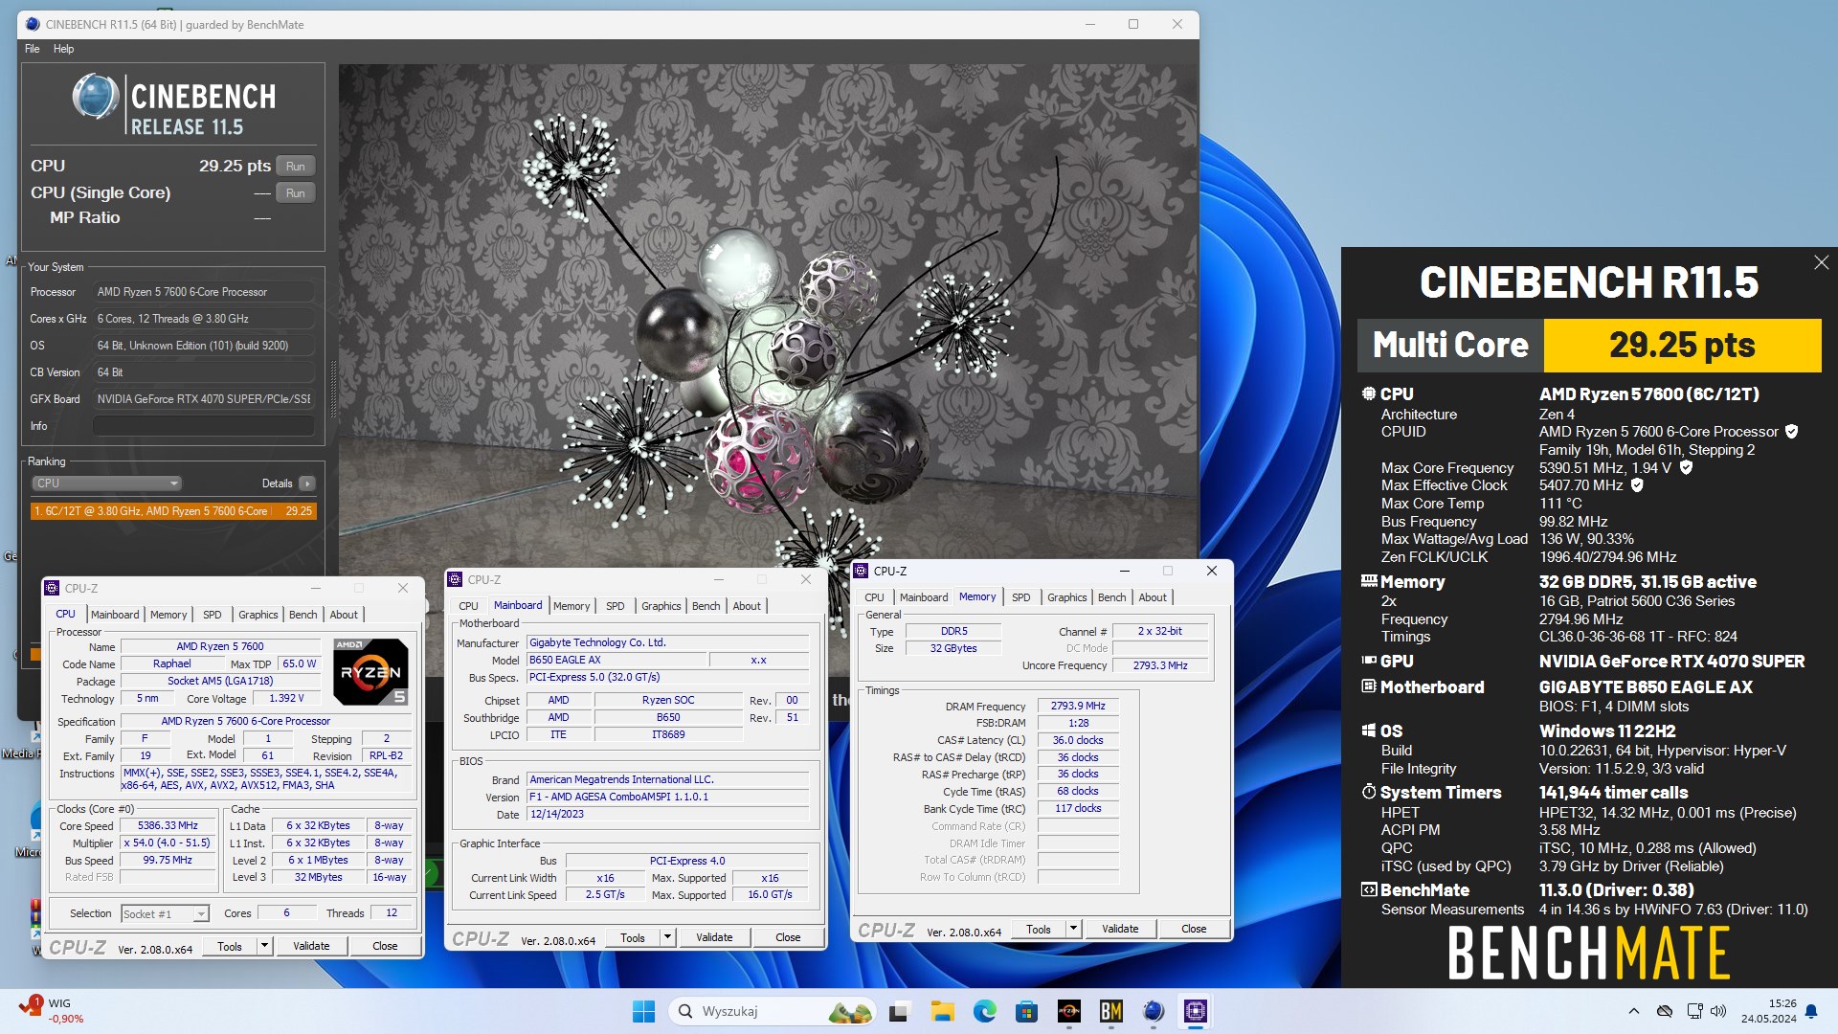Image resolution: width=1838 pixels, height=1034 pixels.
Task: Expand Tools dropdown arrow in middle CPU-Z
Action: pos(668,937)
